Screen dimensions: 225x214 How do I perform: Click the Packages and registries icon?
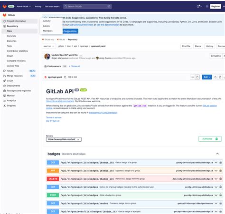(4, 91)
